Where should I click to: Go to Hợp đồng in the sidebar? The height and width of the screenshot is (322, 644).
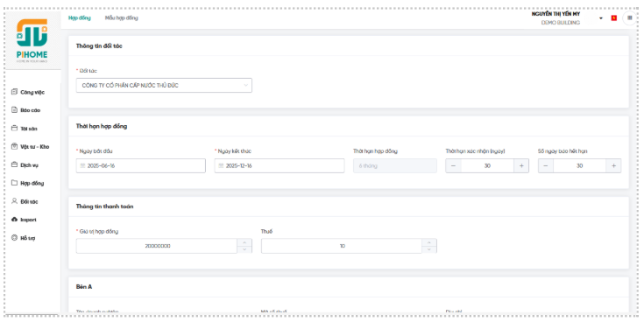pos(32,184)
